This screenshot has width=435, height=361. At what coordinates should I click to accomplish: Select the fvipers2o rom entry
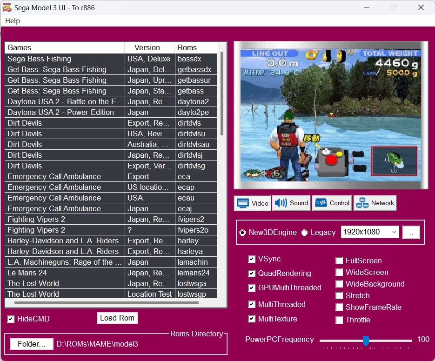coord(111,230)
